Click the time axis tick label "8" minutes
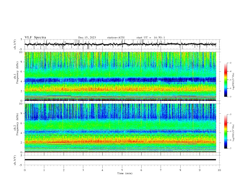This screenshot has width=247, height=191. click(x=180, y=170)
